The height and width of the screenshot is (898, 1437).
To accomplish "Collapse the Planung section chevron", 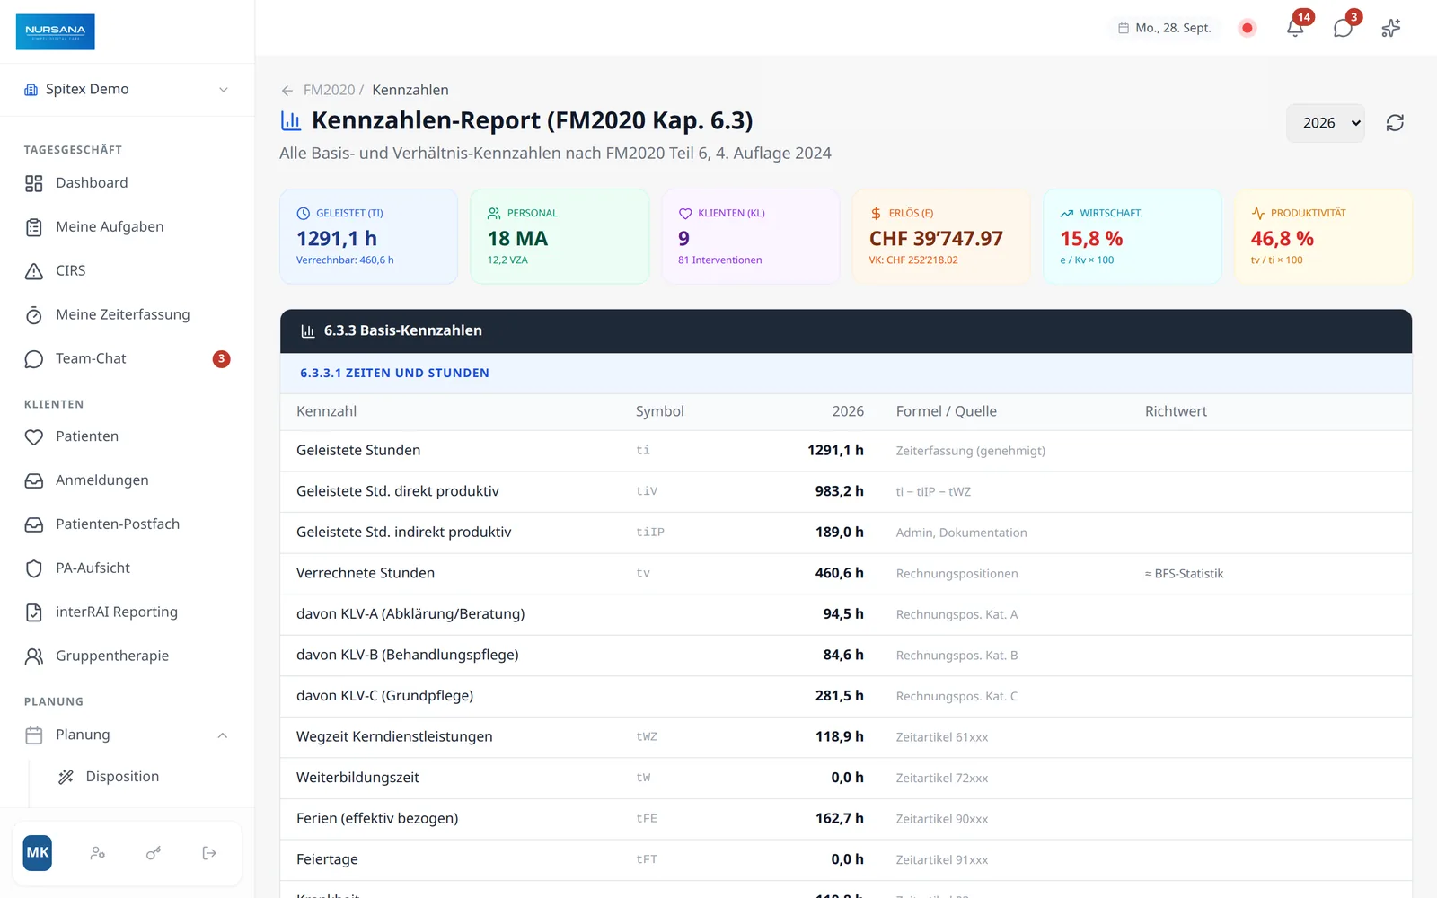I will [223, 735].
